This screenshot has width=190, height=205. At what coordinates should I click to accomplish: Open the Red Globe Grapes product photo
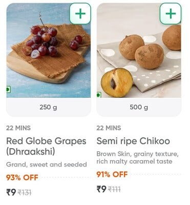point(49,50)
